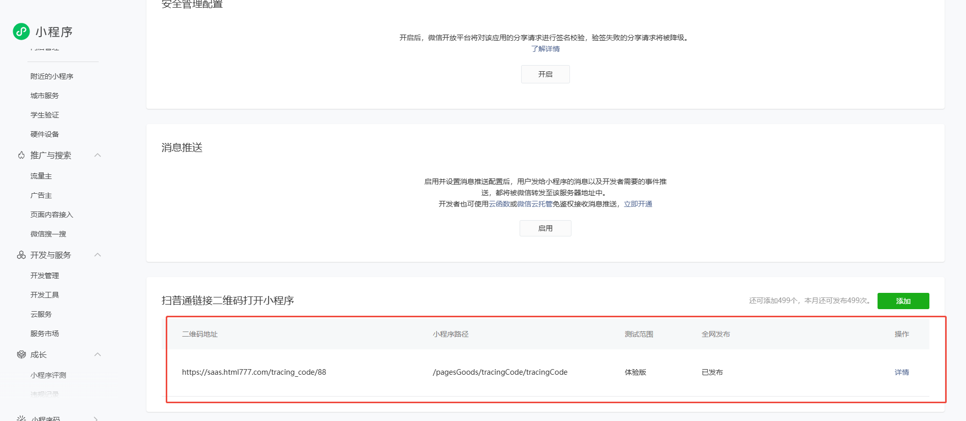Click the 小程序码 sparkle icon
Screen dimensions: 966x421
pyautogui.click(x=21, y=418)
